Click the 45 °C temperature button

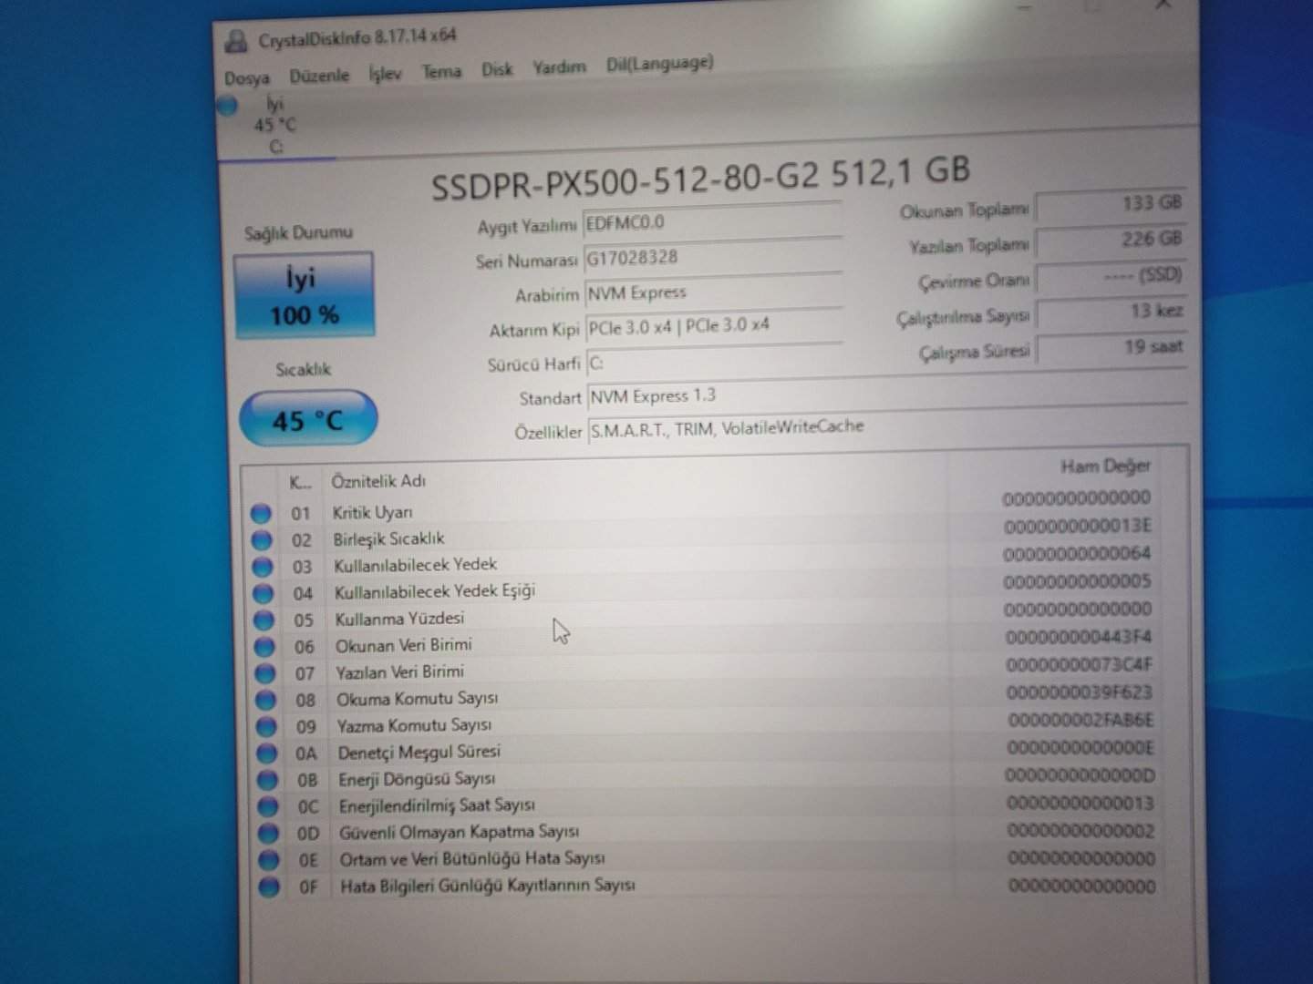coord(307,420)
